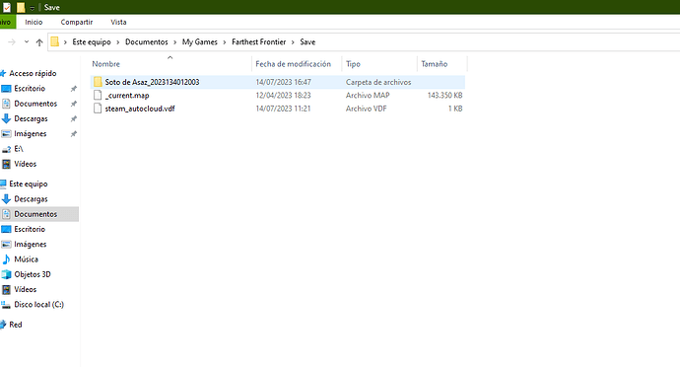Open the Soto de Asaz_2023134012003 folder icon
680x367 pixels.
click(98, 82)
